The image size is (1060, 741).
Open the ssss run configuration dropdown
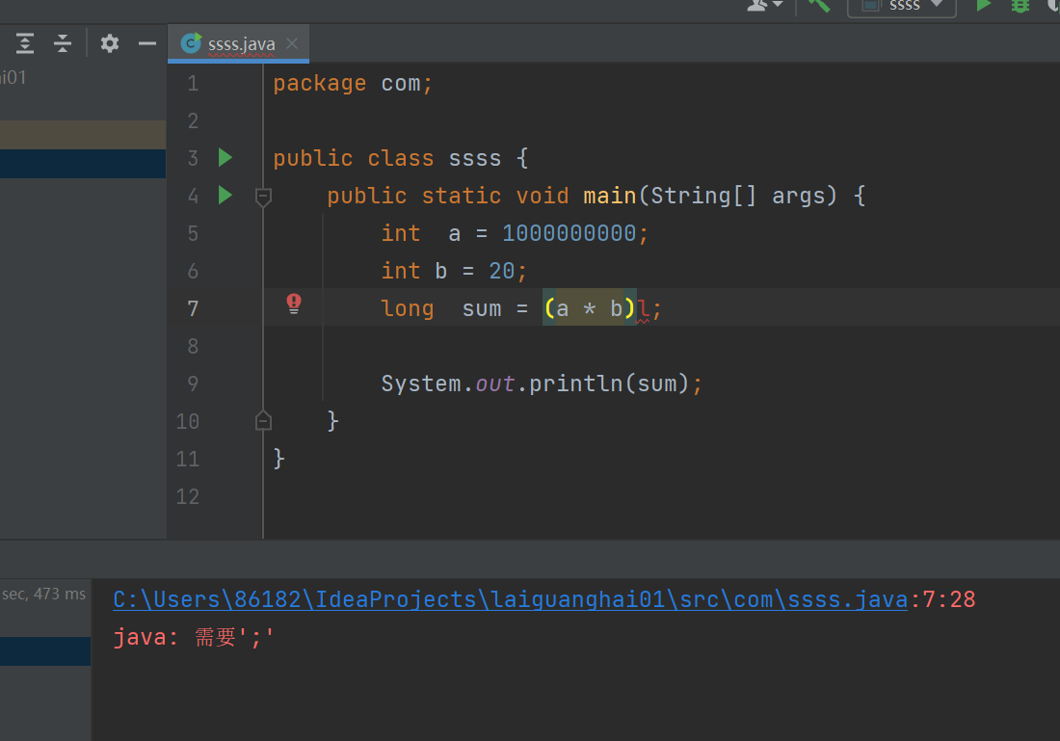pyautogui.click(x=902, y=6)
